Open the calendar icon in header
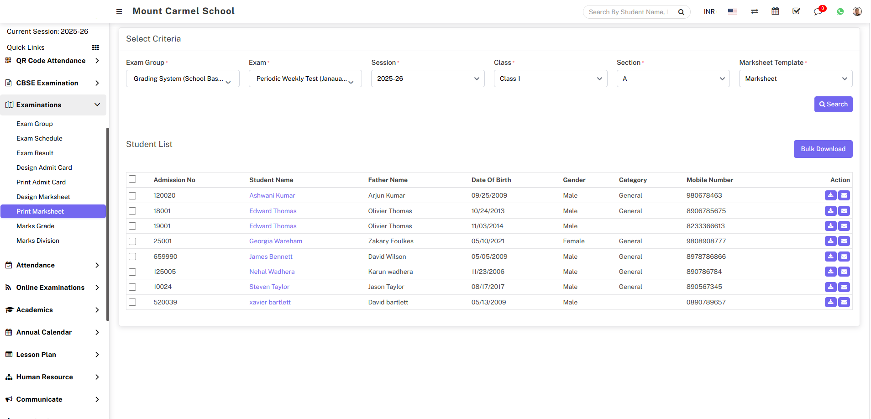The width and height of the screenshot is (871, 419). tap(775, 11)
